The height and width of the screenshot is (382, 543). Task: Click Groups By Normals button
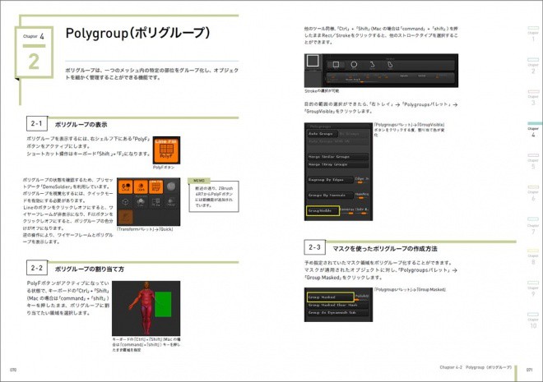pos(330,196)
